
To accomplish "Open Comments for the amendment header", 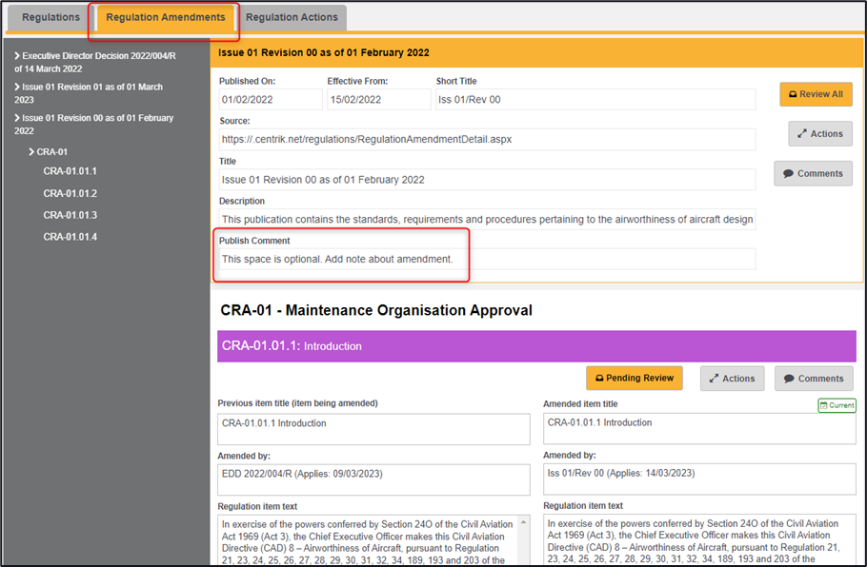I will 813,174.
